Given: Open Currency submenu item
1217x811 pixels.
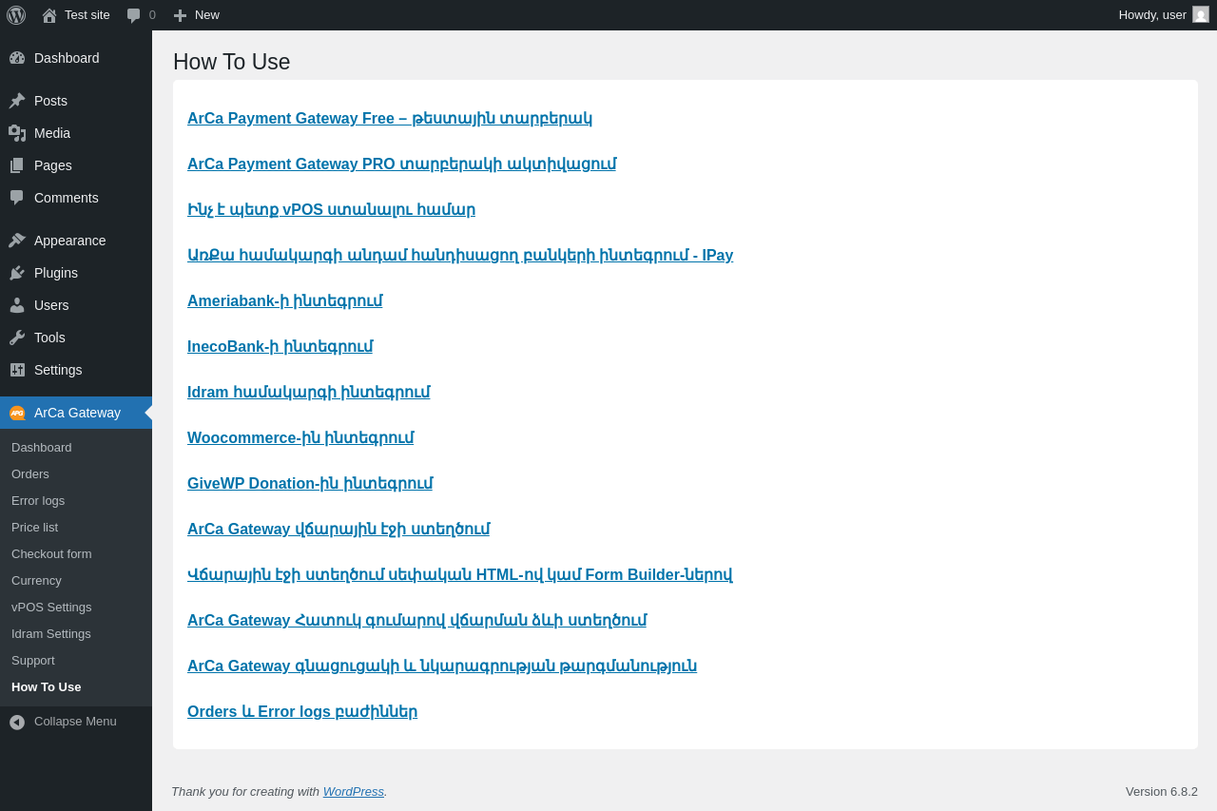Looking at the screenshot, I should pos(76,580).
